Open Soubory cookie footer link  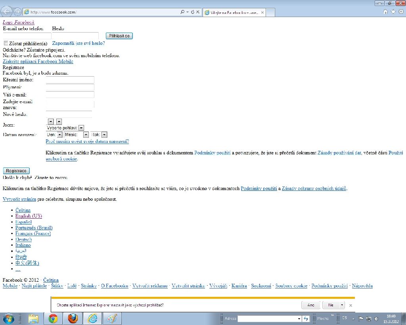[x=291, y=286]
